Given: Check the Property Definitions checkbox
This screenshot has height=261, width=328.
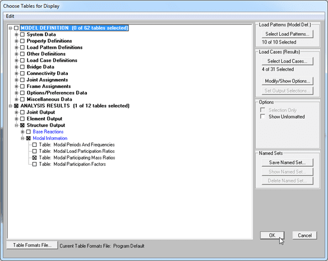Looking at the screenshot, I should pyautogui.click(x=22, y=41).
